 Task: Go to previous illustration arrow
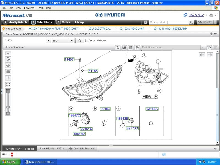point(202,55)
